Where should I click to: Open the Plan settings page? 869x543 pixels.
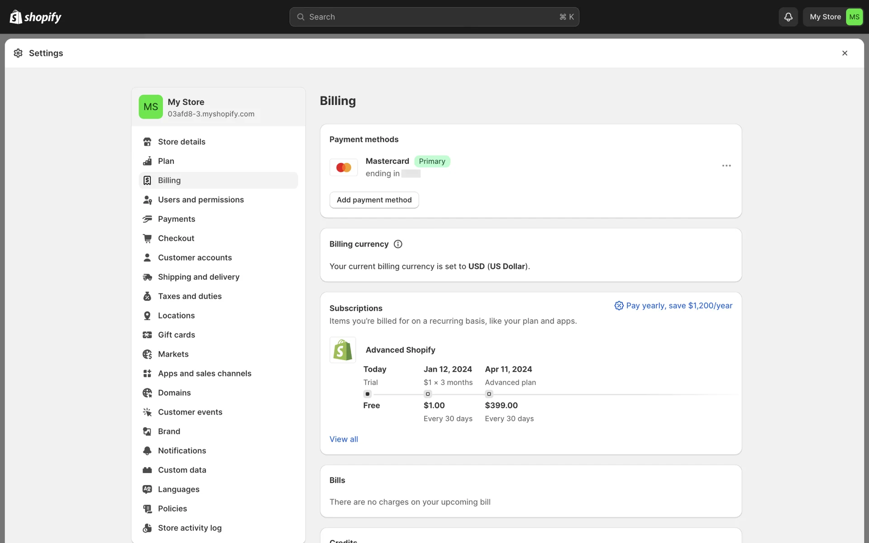(x=166, y=161)
